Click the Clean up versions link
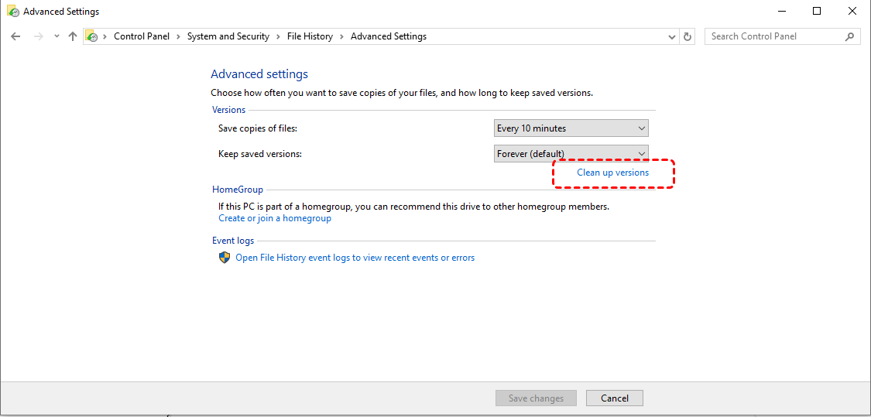Screen dimensions: 871x417 [x=612, y=173]
